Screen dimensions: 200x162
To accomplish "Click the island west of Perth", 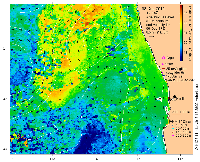I will pos(159,99).
